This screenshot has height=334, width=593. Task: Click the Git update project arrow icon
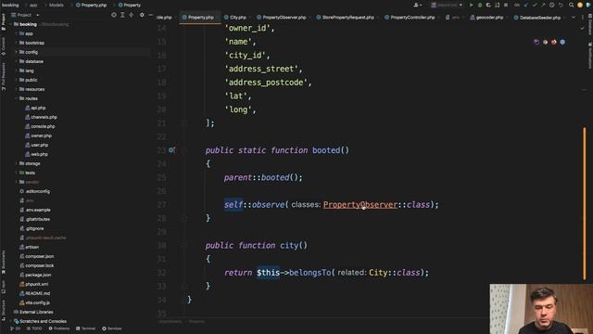tap(525, 5)
